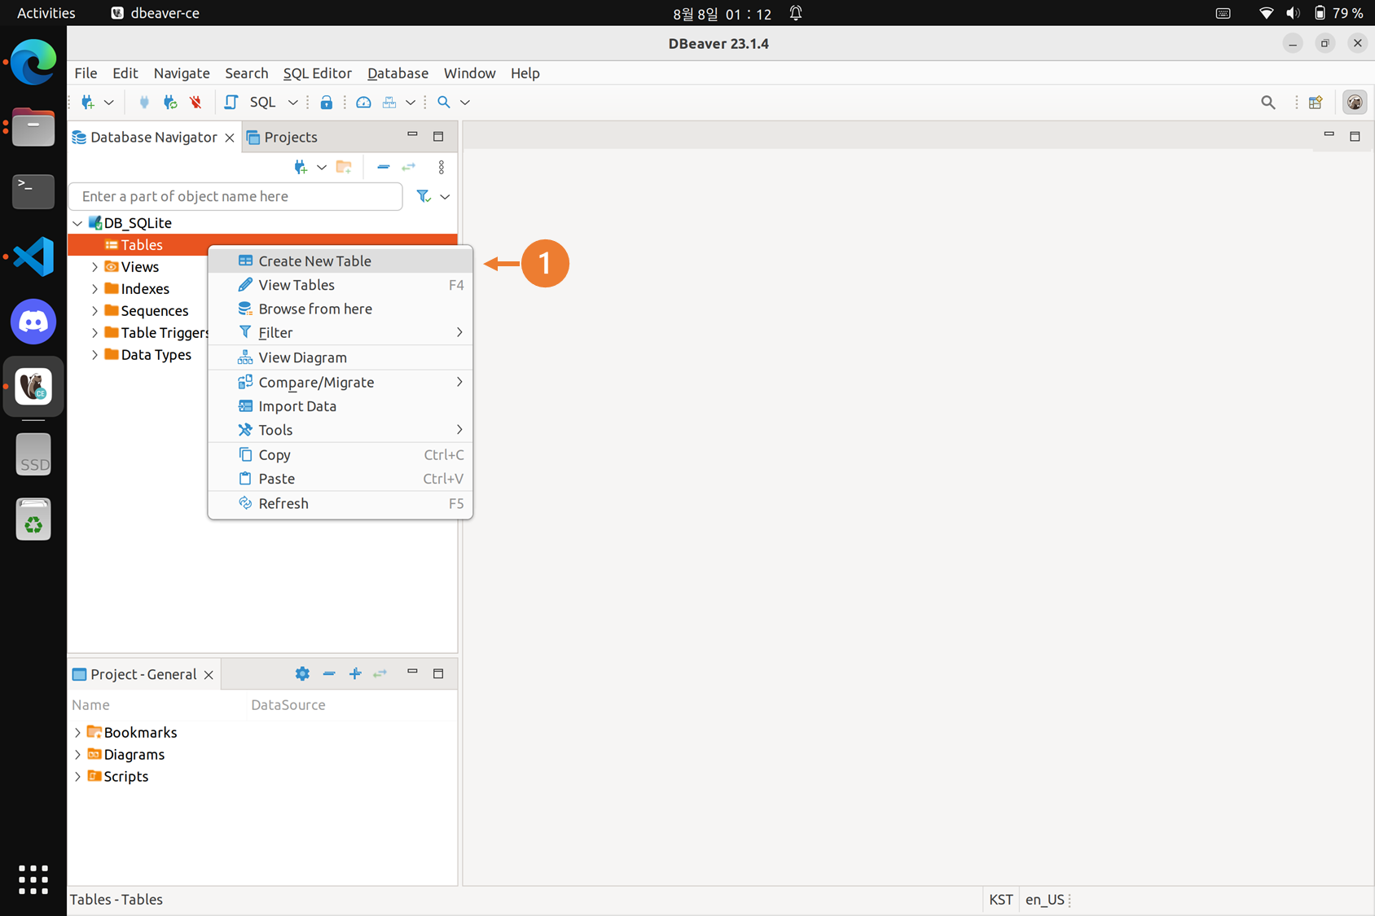Open the Filter submenu in context menu
Image resolution: width=1375 pixels, height=916 pixels.
pos(340,332)
